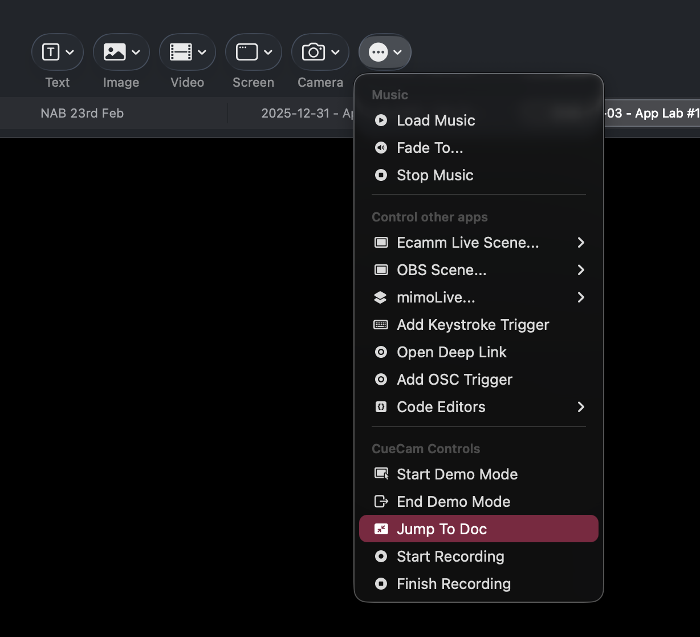
Task: Open the dropdown arrow beside Camera
Action: [x=335, y=53]
